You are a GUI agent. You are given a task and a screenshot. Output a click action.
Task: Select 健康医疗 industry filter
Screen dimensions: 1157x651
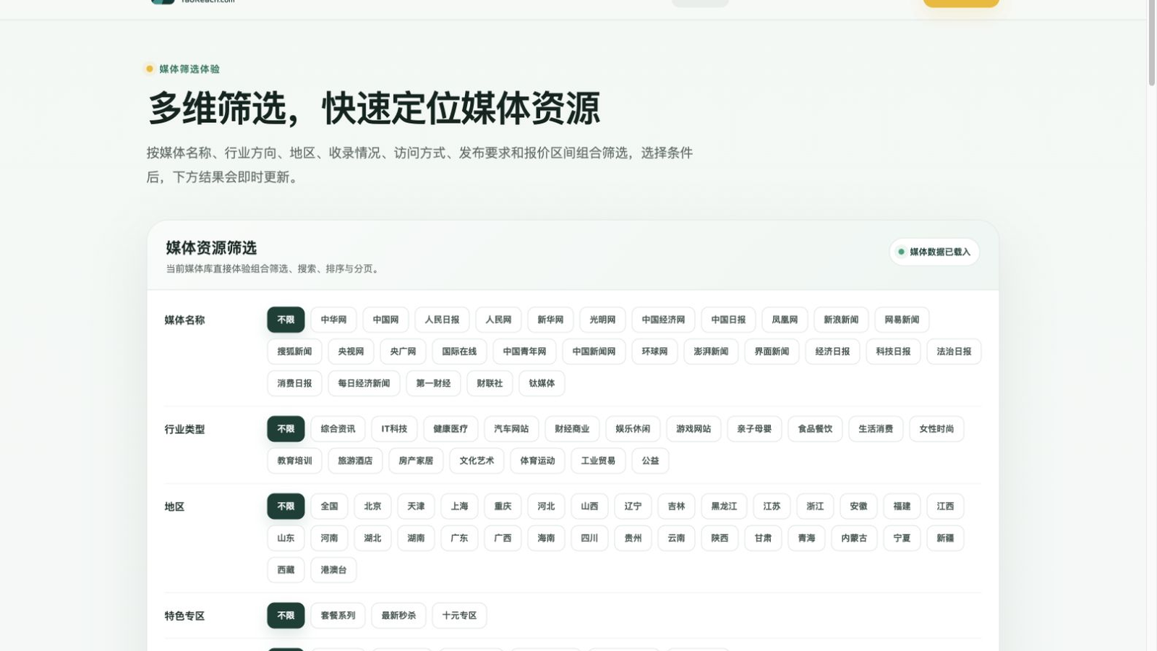tap(451, 429)
